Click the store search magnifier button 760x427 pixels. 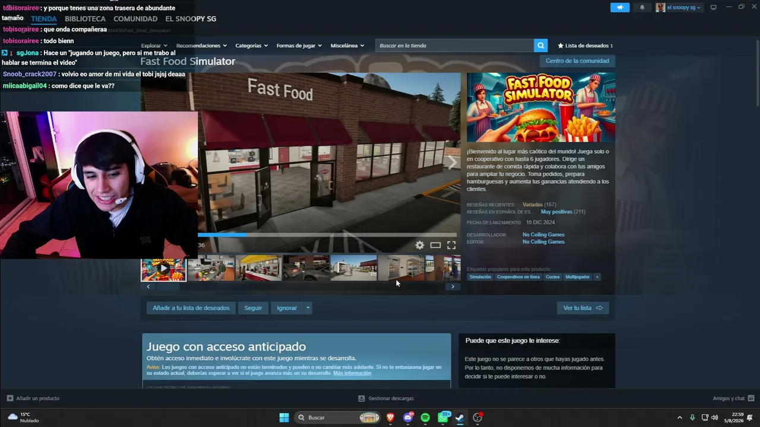coord(540,46)
